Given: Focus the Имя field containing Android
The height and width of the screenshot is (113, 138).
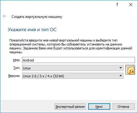Looking at the screenshot, I should tap(79, 60).
